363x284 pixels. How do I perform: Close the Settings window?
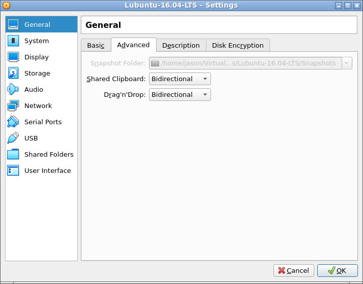tap(357, 6)
